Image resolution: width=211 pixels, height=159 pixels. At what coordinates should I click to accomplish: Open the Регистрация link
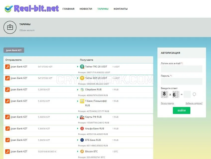point(167,103)
